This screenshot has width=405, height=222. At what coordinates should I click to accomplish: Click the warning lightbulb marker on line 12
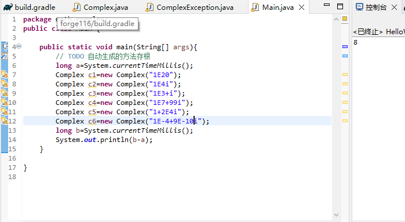coord(5,121)
